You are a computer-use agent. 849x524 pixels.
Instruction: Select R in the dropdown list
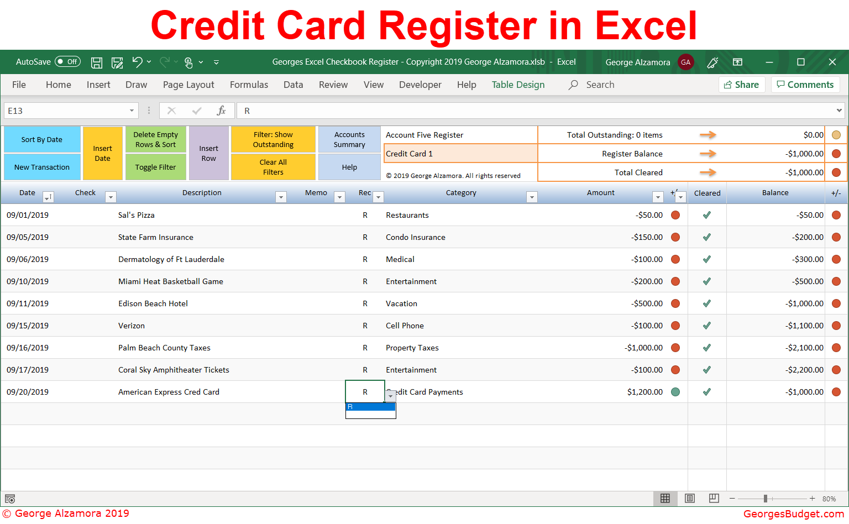tap(370, 407)
